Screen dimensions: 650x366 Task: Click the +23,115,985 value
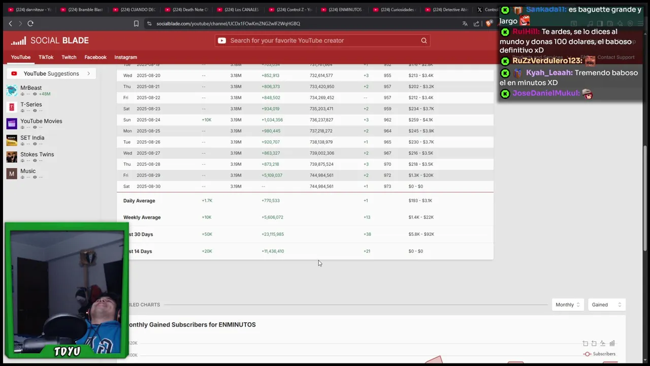click(x=273, y=234)
